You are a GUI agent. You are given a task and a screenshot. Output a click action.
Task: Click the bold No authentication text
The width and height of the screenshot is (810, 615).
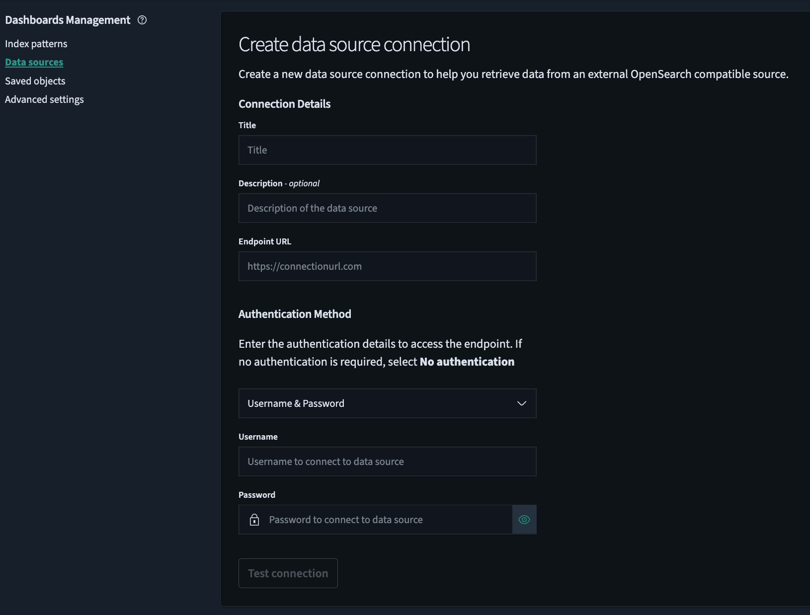pos(467,362)
